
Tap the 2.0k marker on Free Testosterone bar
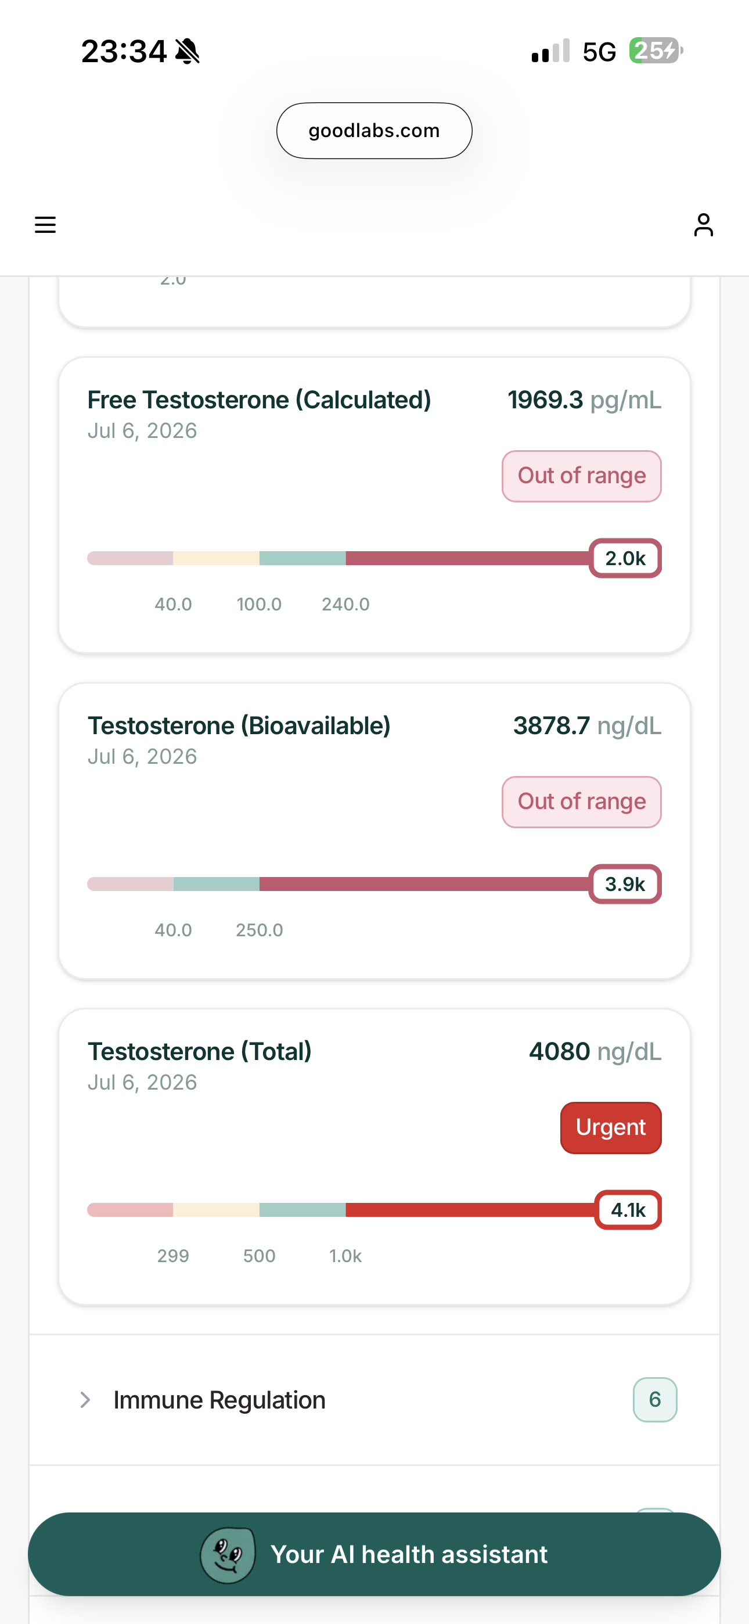[x=625, y=558]
